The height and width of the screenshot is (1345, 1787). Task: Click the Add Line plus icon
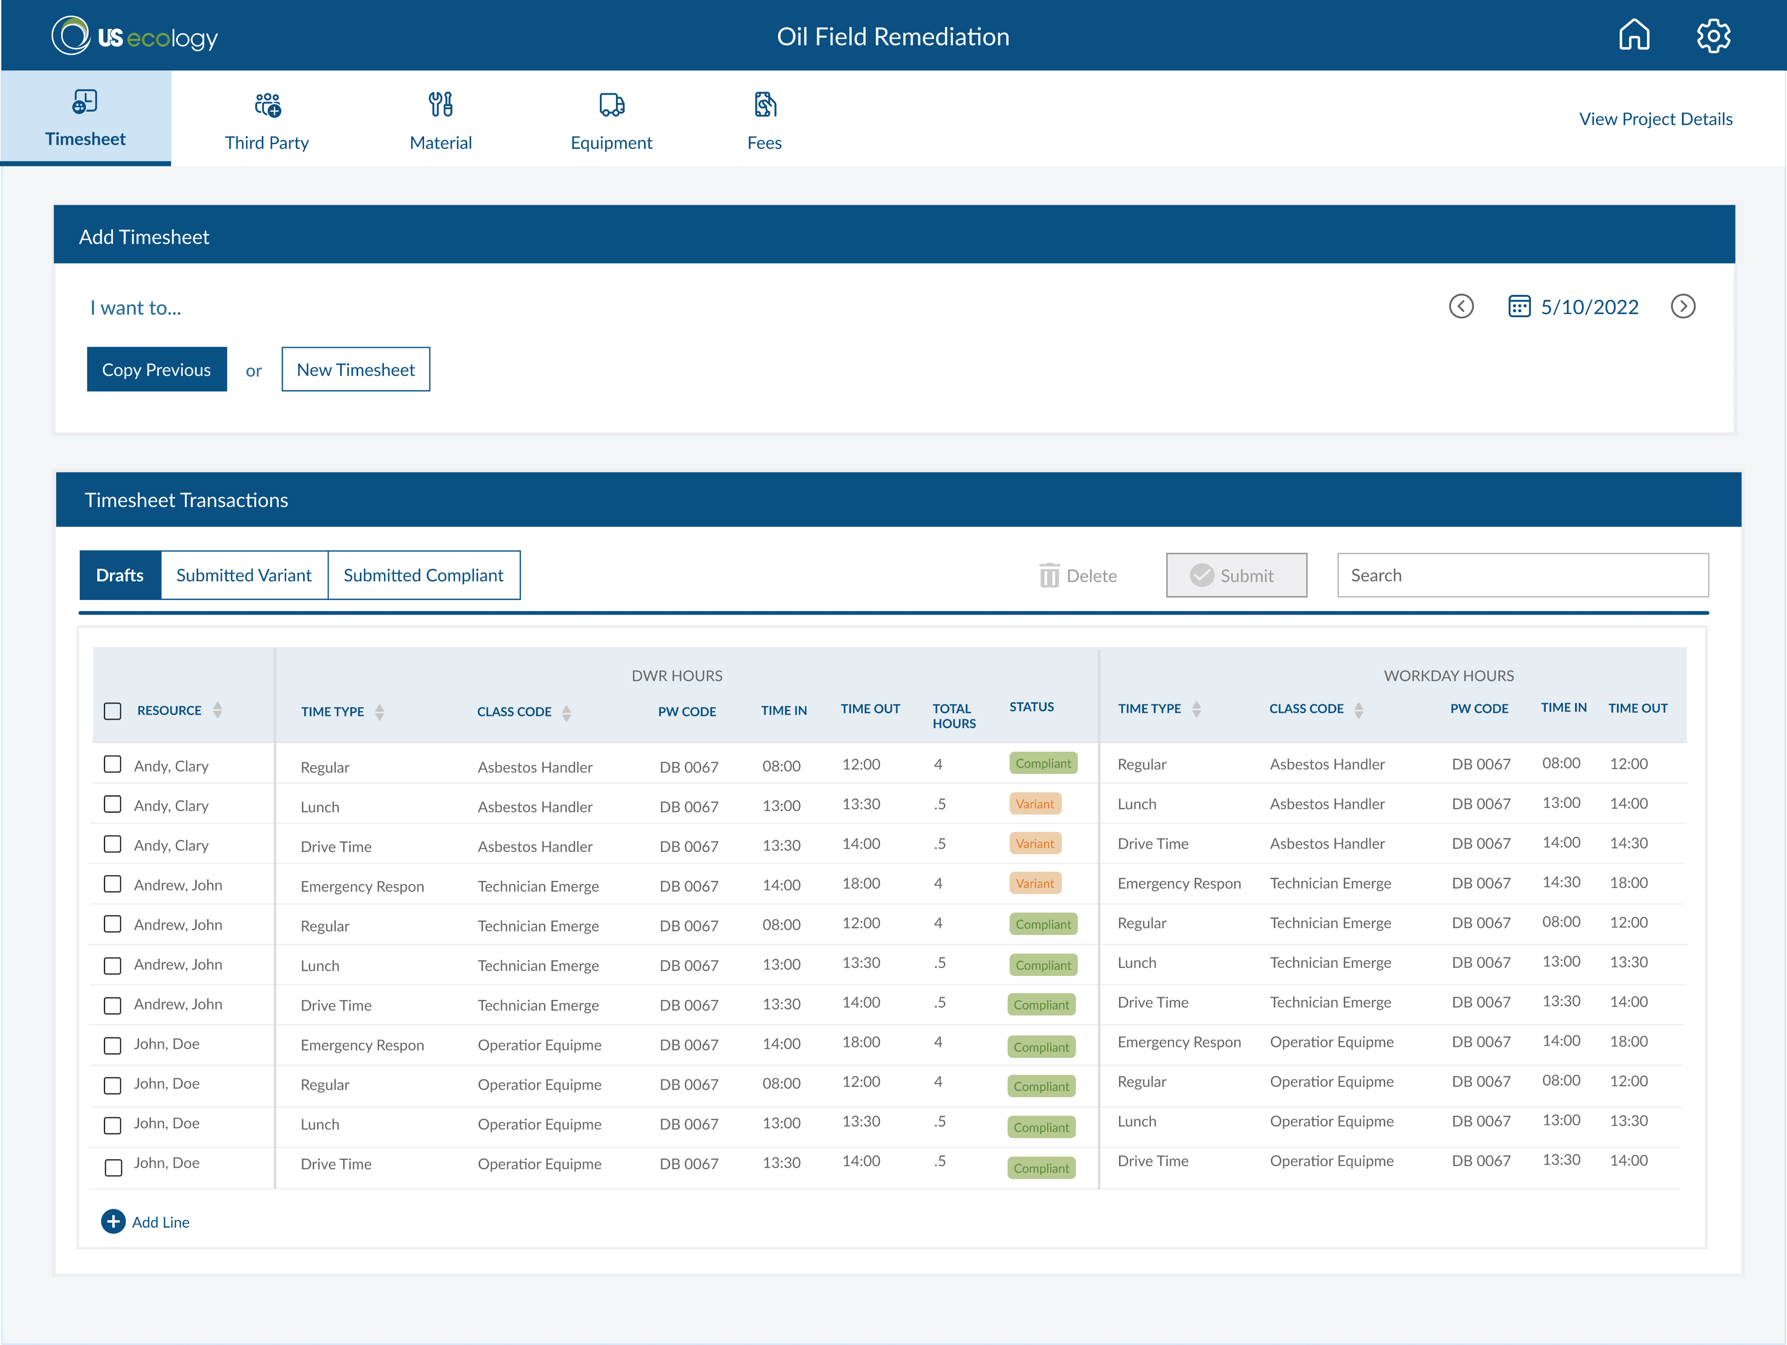coord(113,1222)
